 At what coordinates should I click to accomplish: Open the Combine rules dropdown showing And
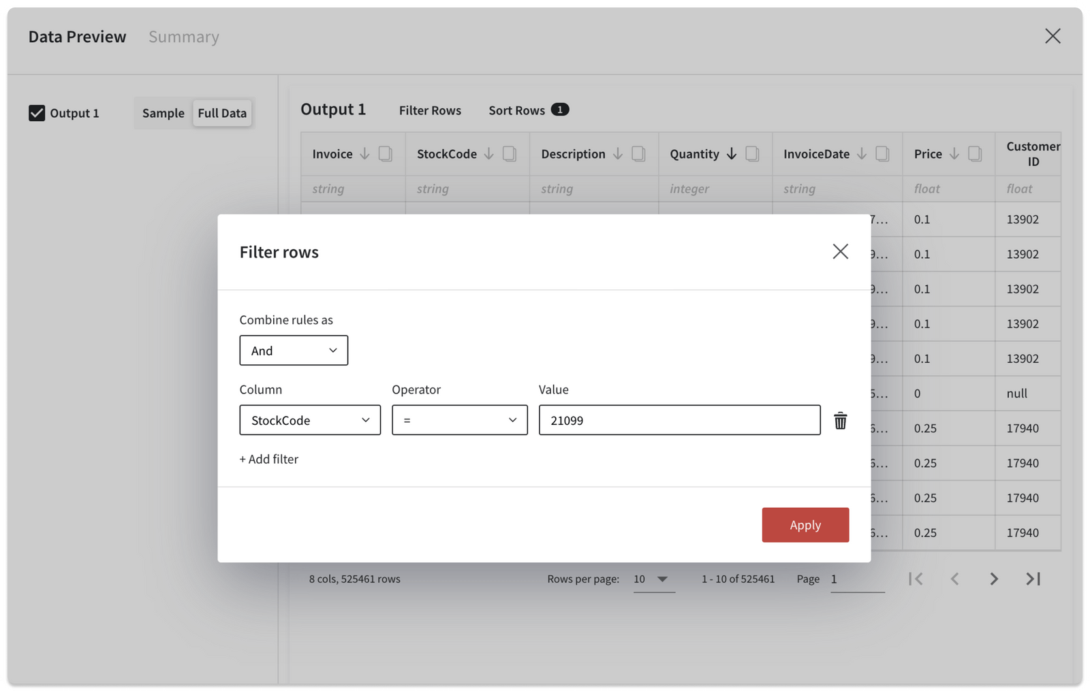coord(294,350)
